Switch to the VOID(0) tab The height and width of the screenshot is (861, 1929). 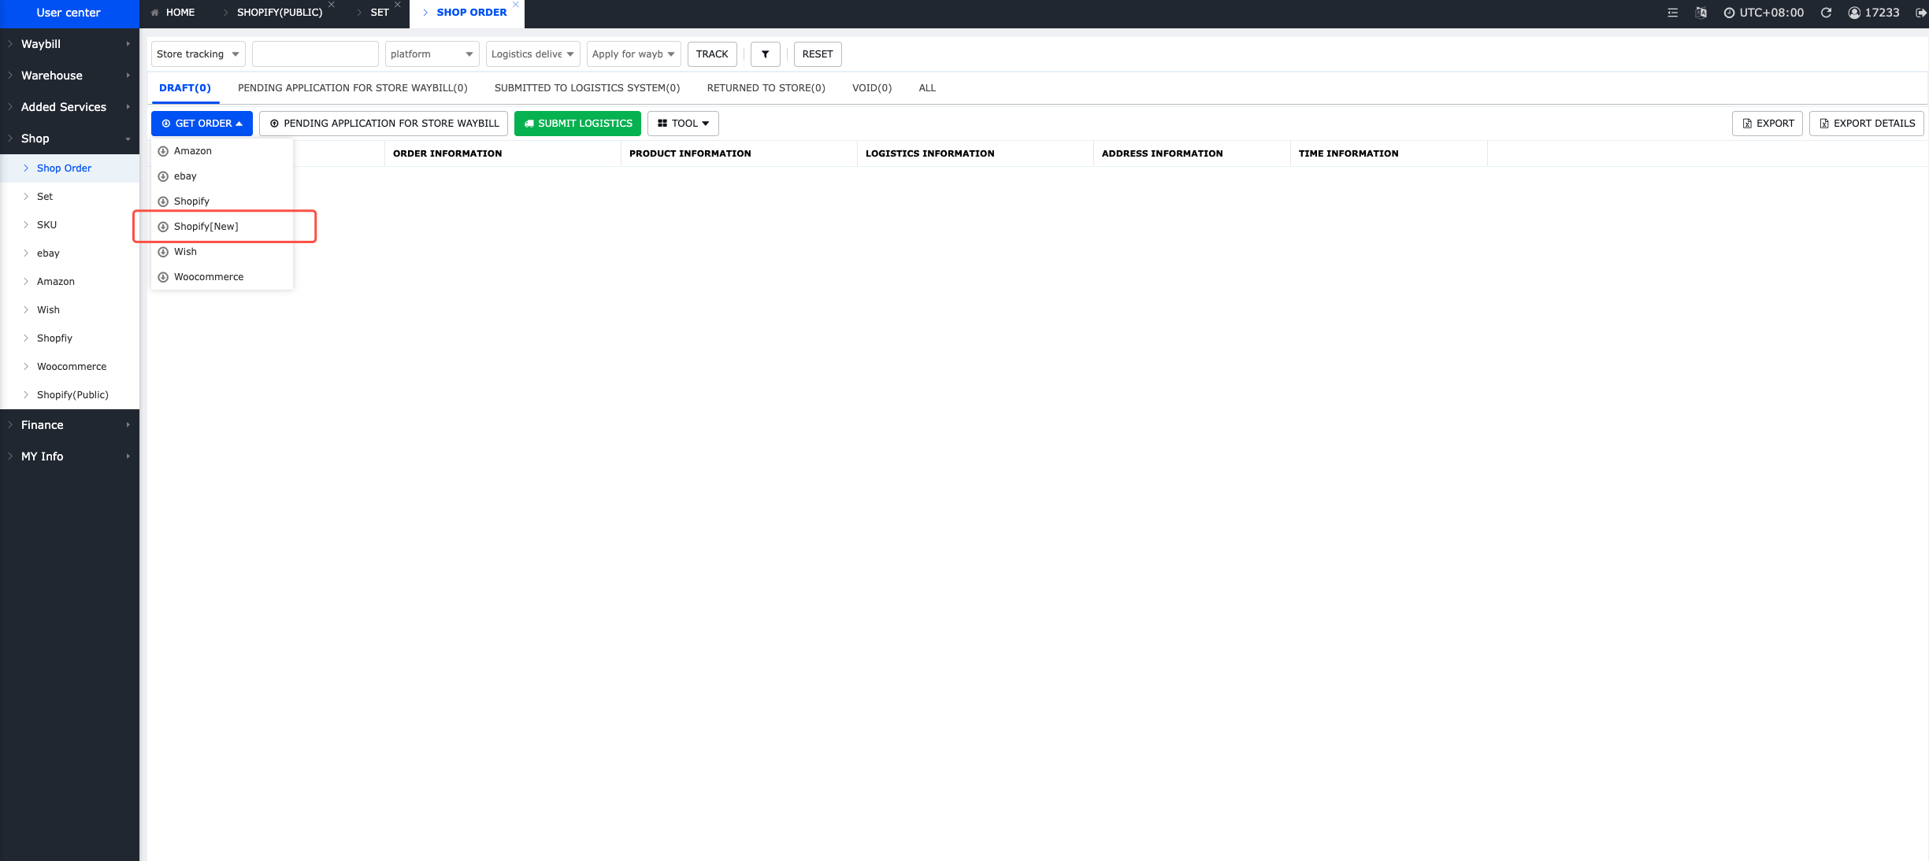pyautogui.click(x=870, y=87)
